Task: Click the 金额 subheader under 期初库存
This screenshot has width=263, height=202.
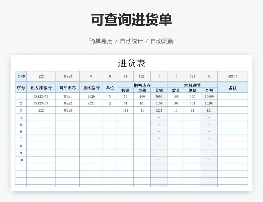Action: pyautogui.click(x=159, y=90)
